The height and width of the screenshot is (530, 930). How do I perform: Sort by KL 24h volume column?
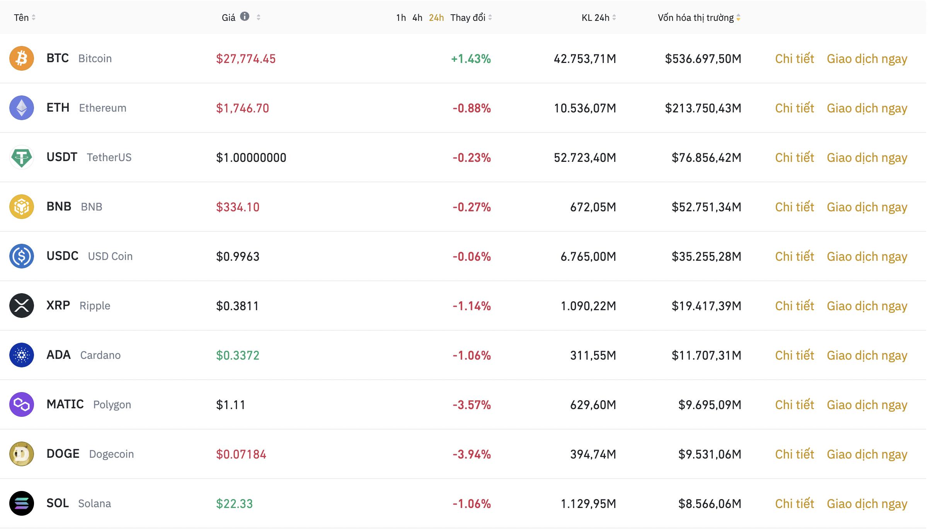[x=599, y=17]
